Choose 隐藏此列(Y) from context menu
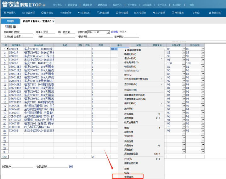 (x=130, y=54)
